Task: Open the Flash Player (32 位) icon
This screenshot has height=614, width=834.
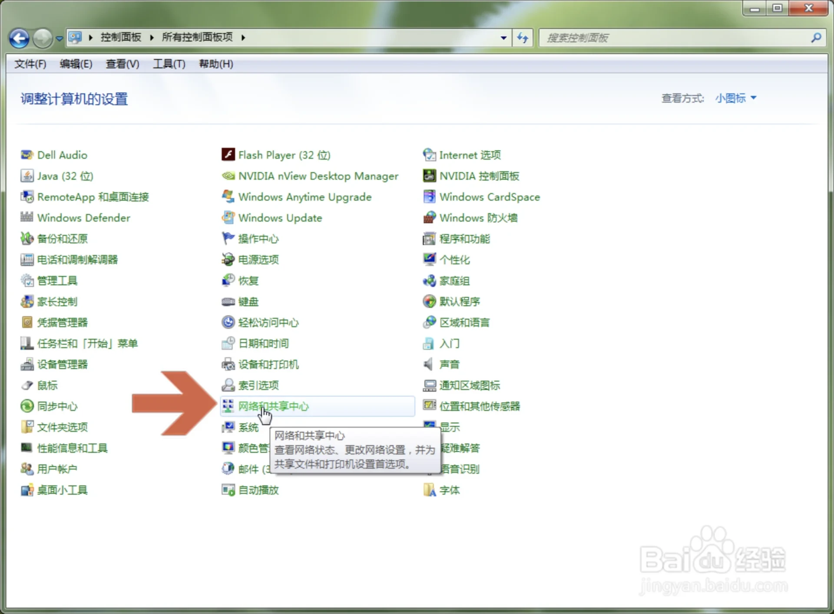Action: pyautogui.click(x=228, y=155)
